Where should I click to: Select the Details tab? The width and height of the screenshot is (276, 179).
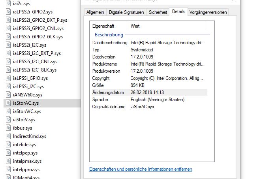coord(178,11)
